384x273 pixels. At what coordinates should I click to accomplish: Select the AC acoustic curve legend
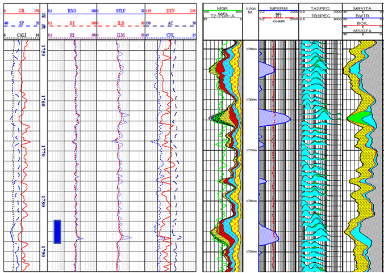pyautogui.click(x=170, y=23)
